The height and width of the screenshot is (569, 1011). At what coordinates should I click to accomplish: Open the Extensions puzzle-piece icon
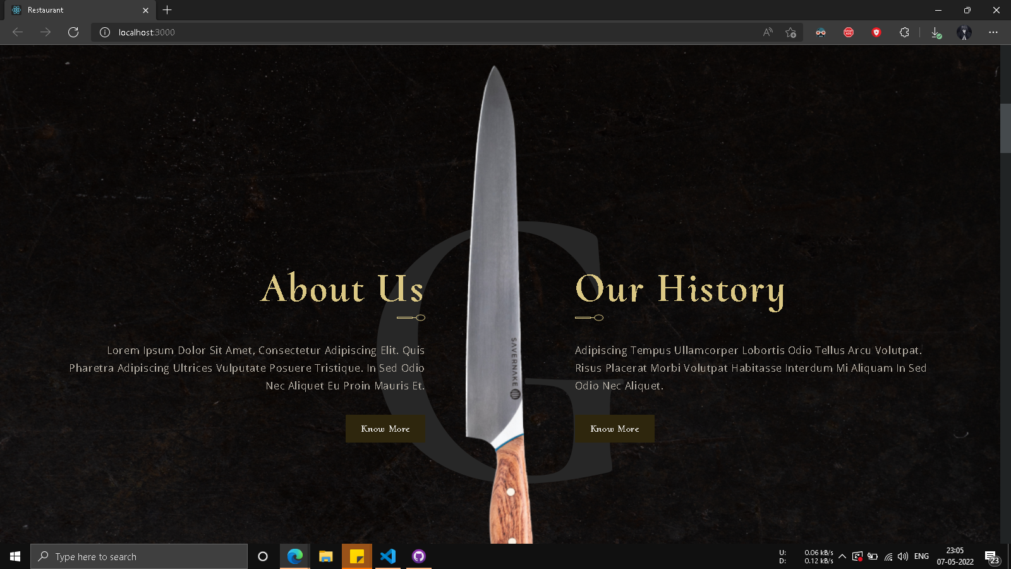[x=904, y=32]
